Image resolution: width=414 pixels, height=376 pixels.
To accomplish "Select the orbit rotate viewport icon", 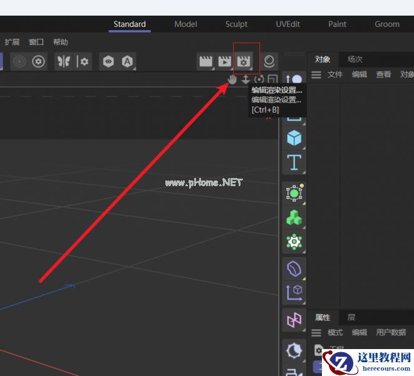I will pos(259,80).
